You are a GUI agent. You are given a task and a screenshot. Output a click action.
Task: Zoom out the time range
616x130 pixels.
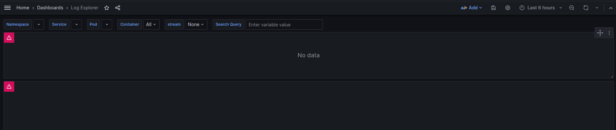tap(572, 8)
